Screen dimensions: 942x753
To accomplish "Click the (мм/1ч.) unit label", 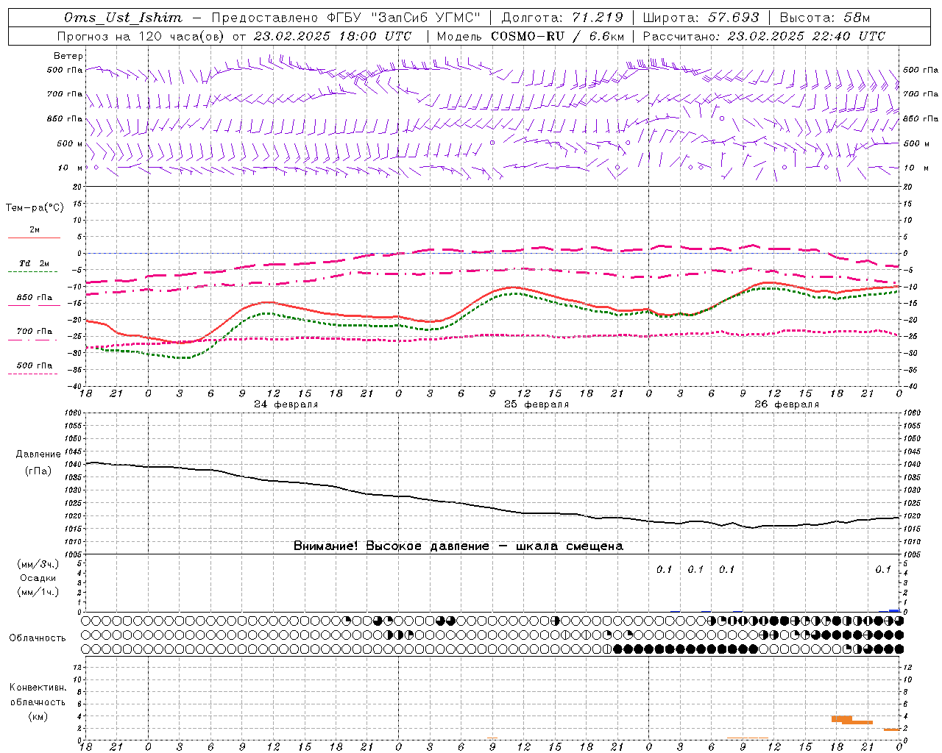I will (x=38, y=592).
